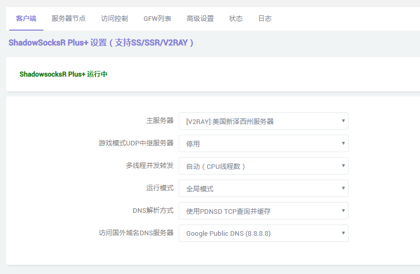Viewport: 420px width, 274px height.
Task: Open the 多线程并发转发 dropdown
Action: click(263, 166)
